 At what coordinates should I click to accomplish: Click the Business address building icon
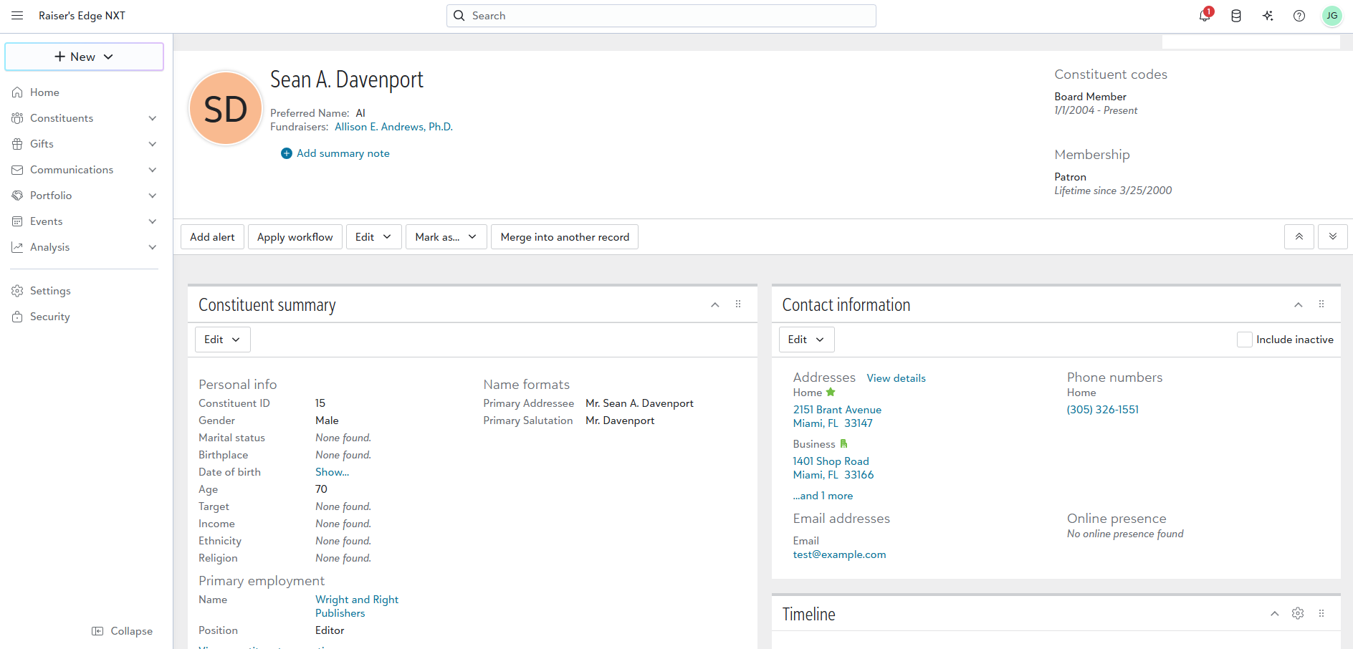[843, 443]
